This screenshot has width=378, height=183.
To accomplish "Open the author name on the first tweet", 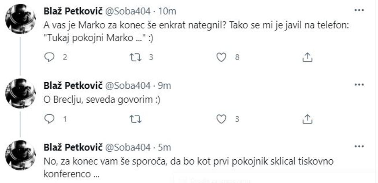I will tap(72, 11).
